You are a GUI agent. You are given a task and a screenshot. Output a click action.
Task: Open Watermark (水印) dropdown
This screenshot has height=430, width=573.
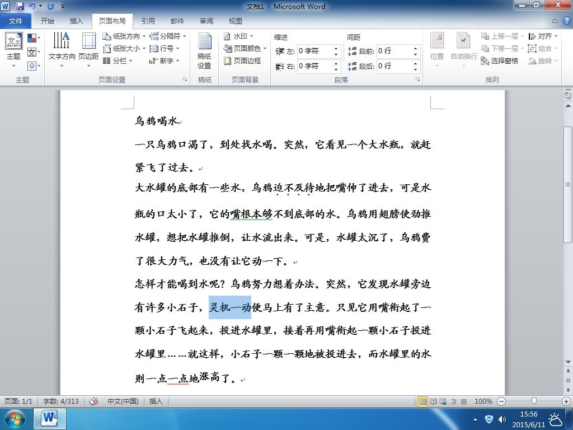click(x=238, y=36)
